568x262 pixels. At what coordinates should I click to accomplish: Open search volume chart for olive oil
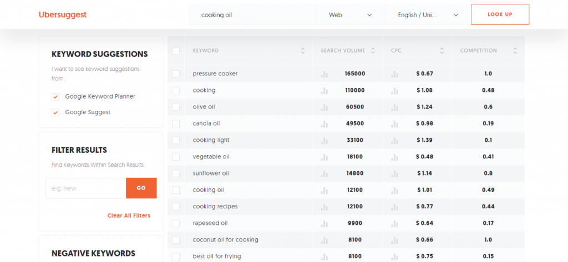(324, 107)
